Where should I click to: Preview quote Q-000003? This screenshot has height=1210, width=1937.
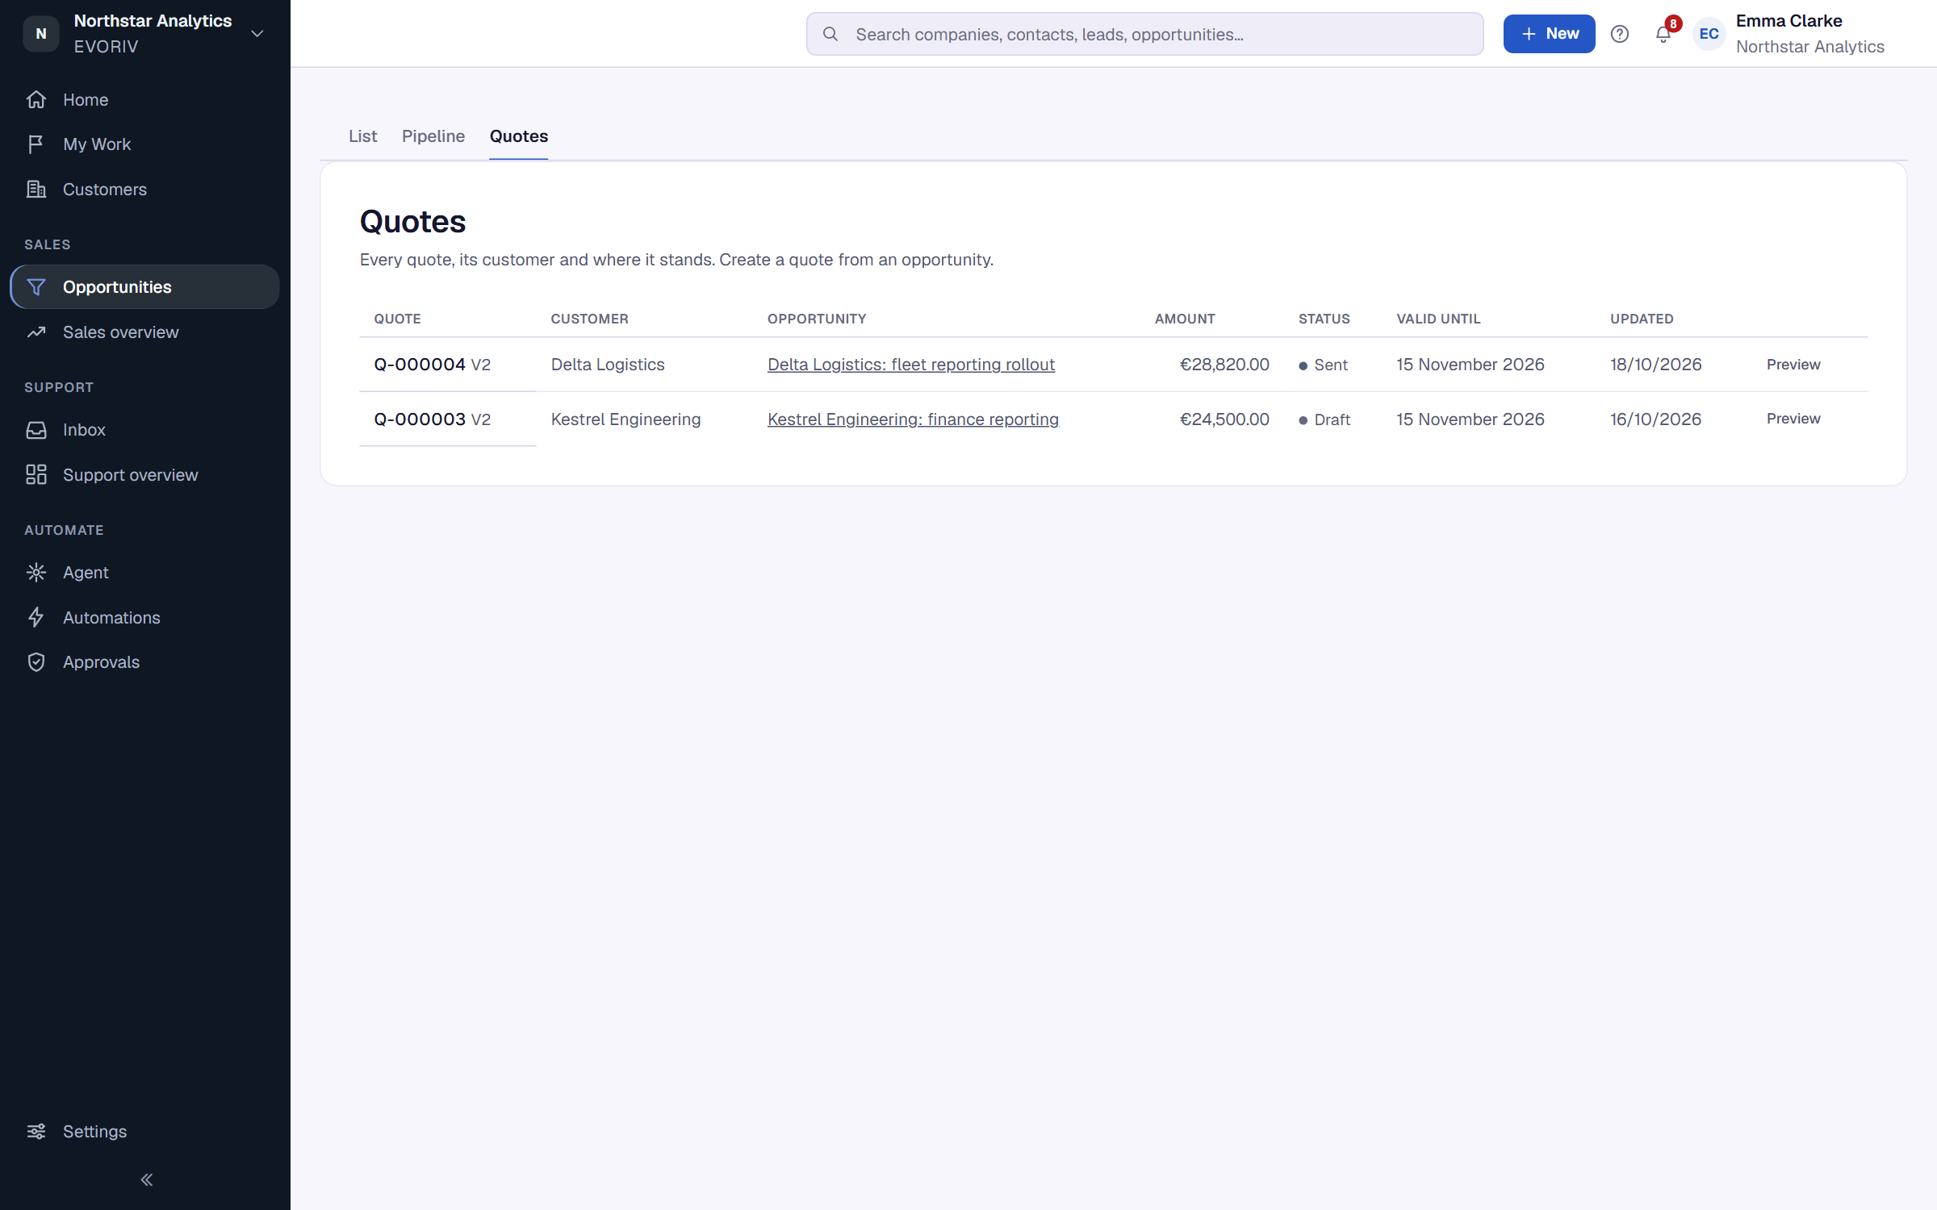pyautogui.click(x=1793, y=419)
